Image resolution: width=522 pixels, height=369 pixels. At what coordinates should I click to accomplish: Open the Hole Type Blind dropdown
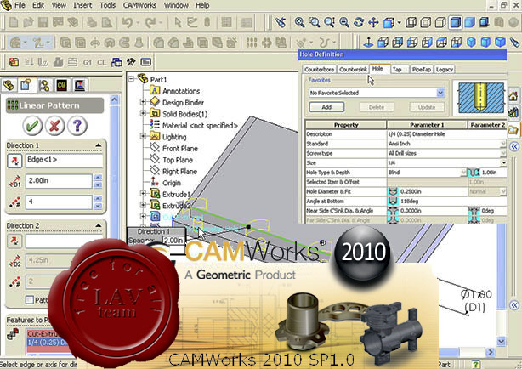pos(463,173)
